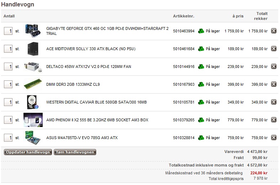Open ASUS M4A785TD-V EVO link
The width and height of the screenshot is (280, 185).
tap(82, 138)
